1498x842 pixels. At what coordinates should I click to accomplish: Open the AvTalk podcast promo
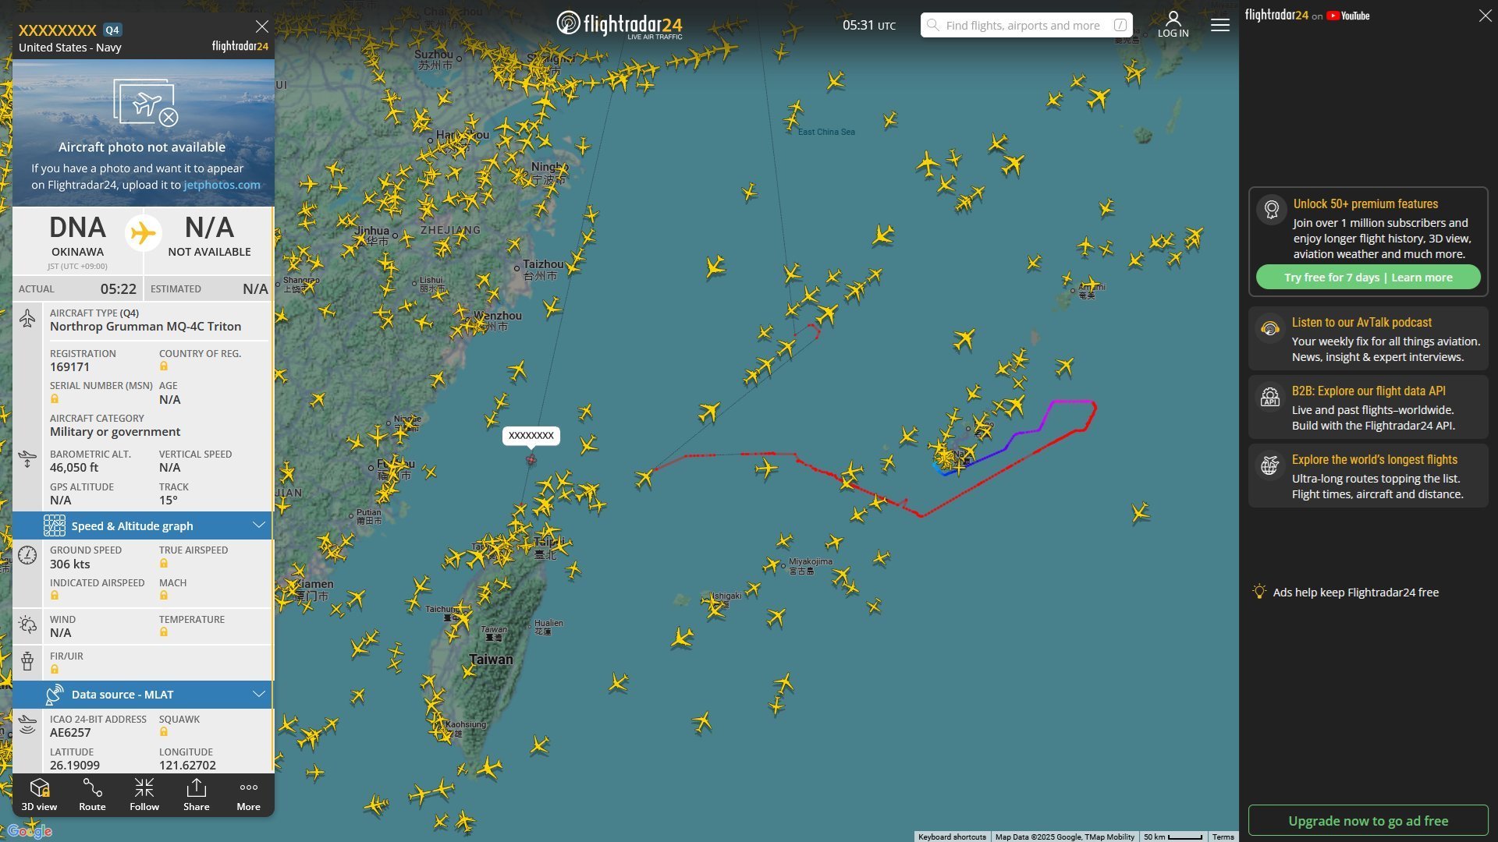click(1368, 338)
